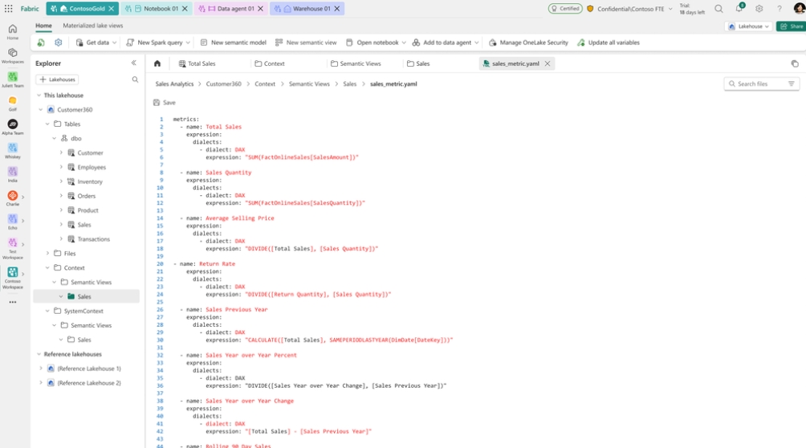
Task: Click New semantic model
Action: click(233, 43)
